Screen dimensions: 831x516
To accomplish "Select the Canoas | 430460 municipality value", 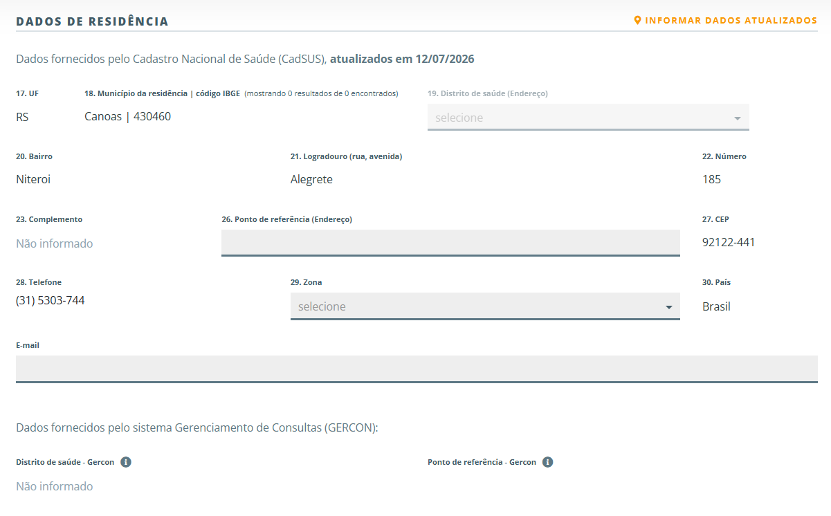I will click(x=128, y=117).
